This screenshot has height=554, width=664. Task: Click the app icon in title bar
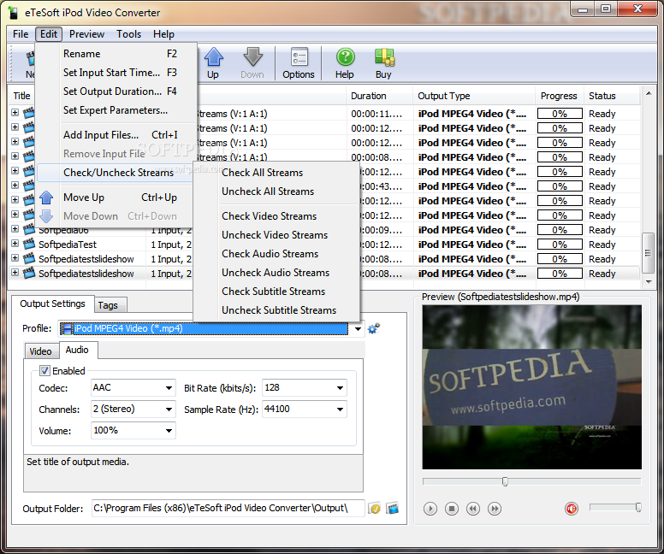(x=13, y=13)
